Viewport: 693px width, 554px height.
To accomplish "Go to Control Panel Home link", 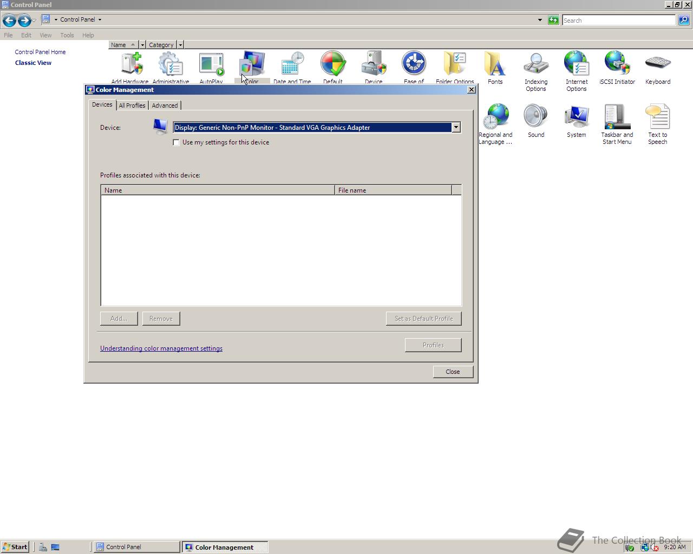I will pos(40,52).
